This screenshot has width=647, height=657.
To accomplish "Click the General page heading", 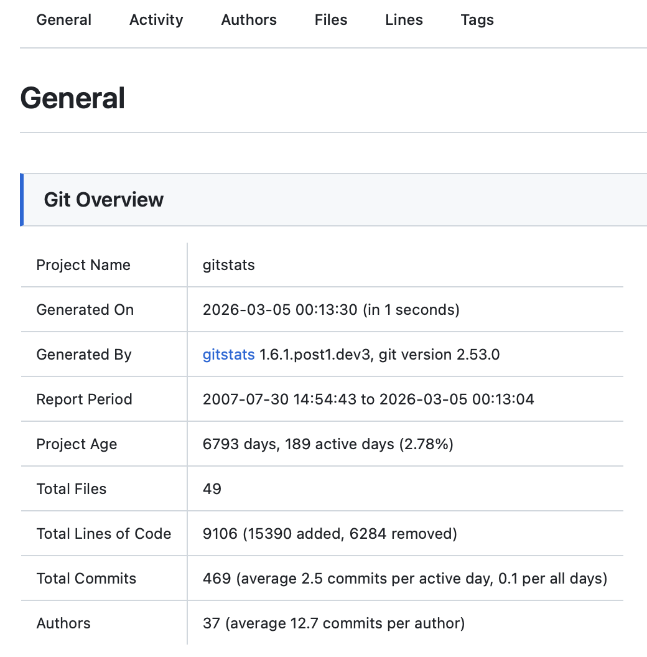I will (73, 98).
